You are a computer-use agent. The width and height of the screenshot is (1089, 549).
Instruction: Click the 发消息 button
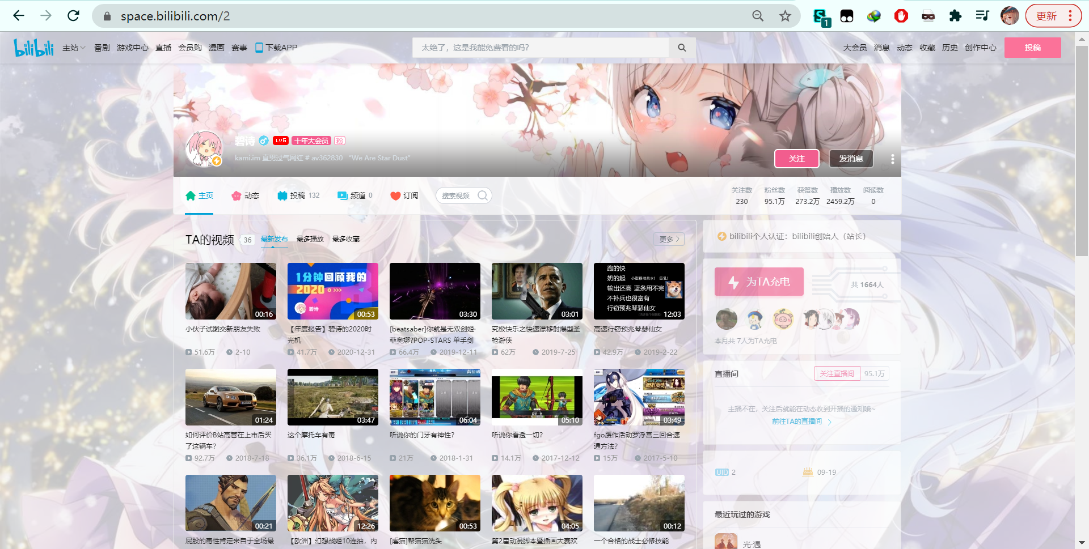(851, 159)
